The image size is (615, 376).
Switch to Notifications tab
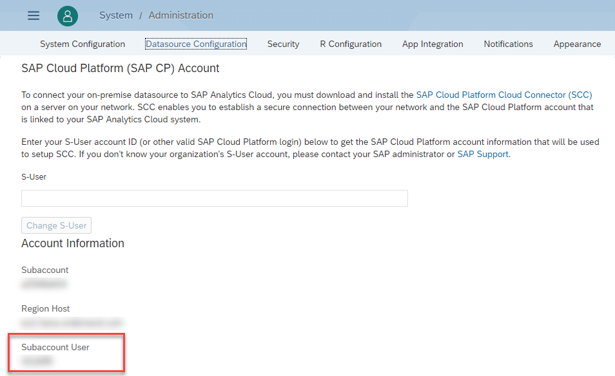[x=509, y=44]
